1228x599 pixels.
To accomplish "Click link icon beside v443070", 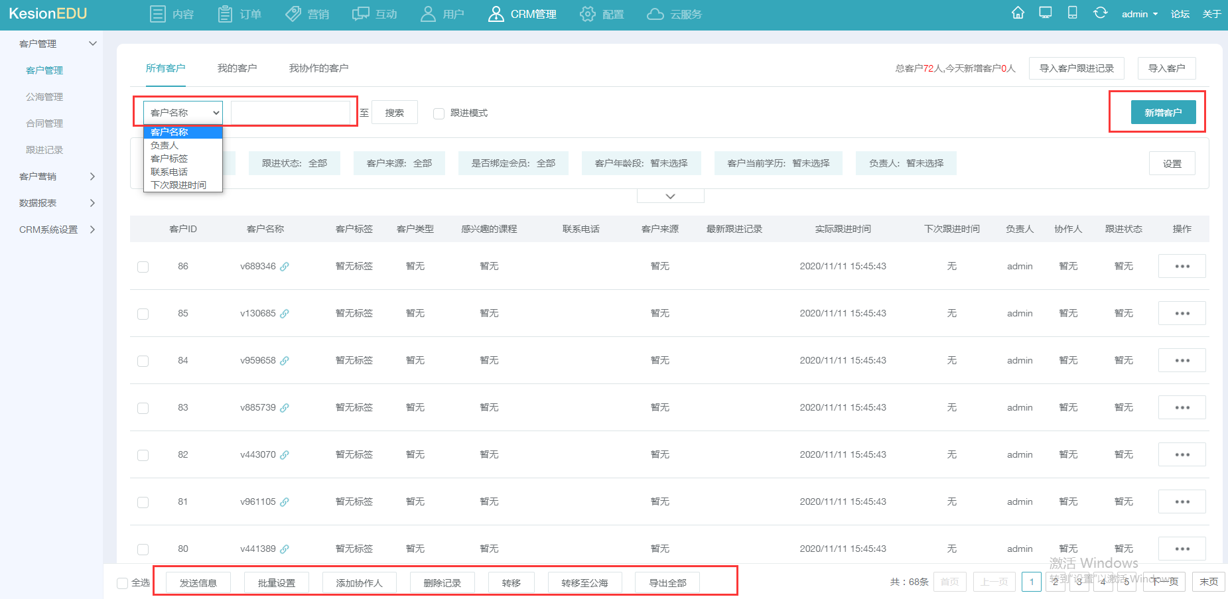I will [285, 454].
